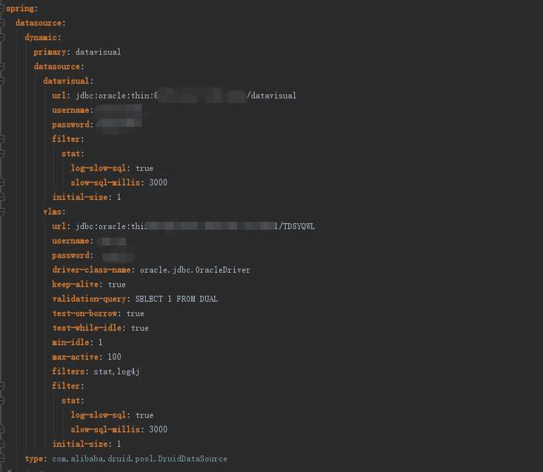Click the test-while-idle key
This screenshot has height=472, width=543.
pyautogui.click(x=89, y=328)
